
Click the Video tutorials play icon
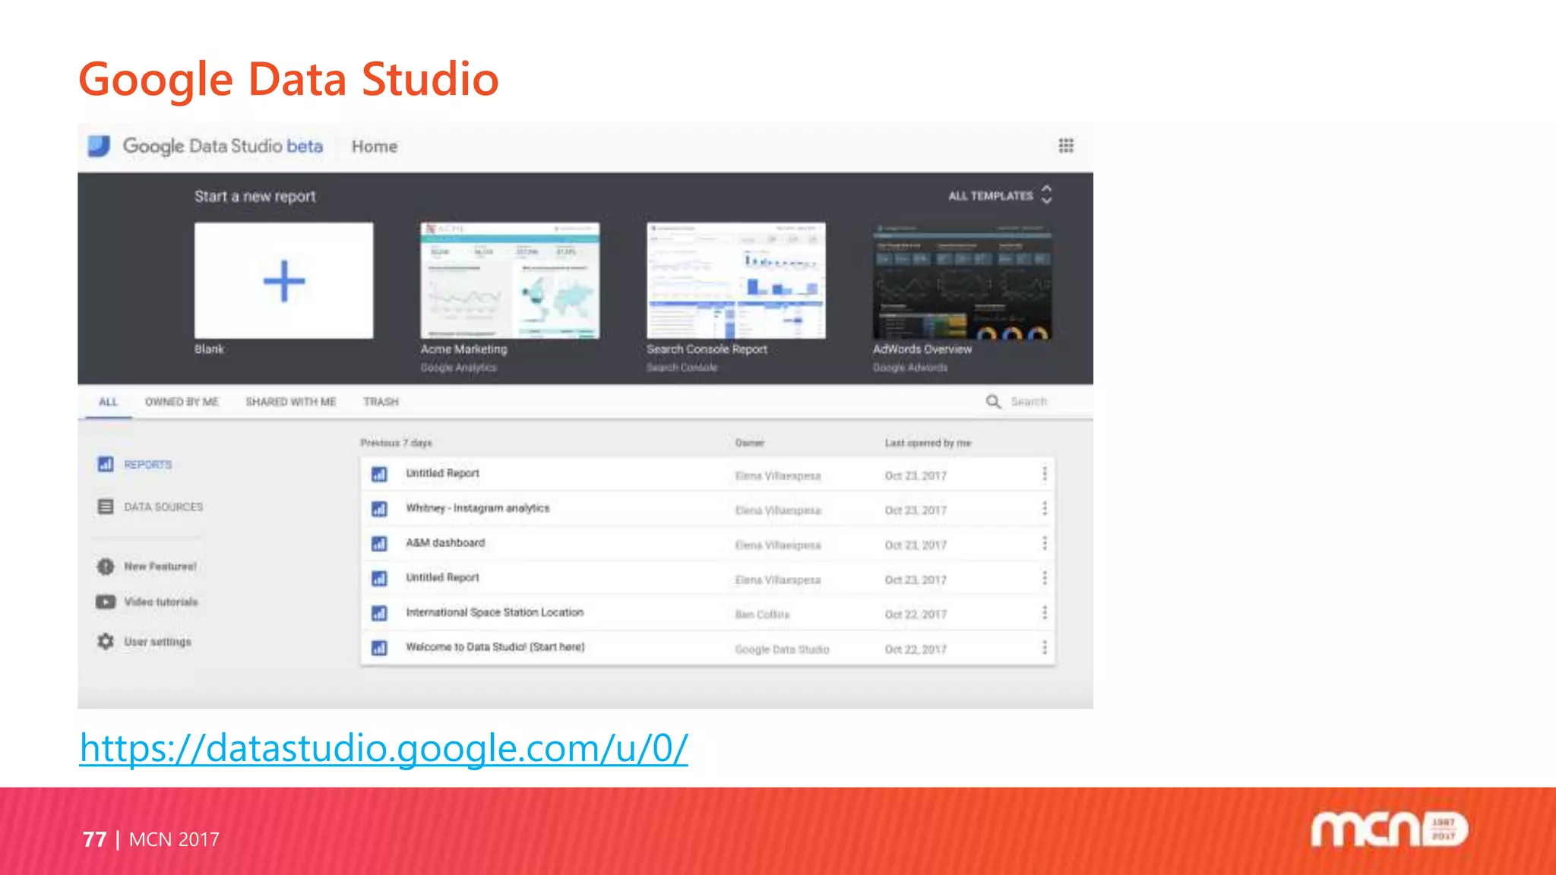point(106,602)
